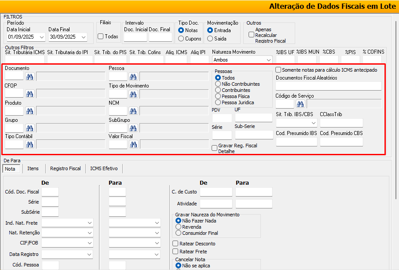Open the Data Inicial date dropdown
The width and height of the screenshot is (399, 270).
(42, 37)
